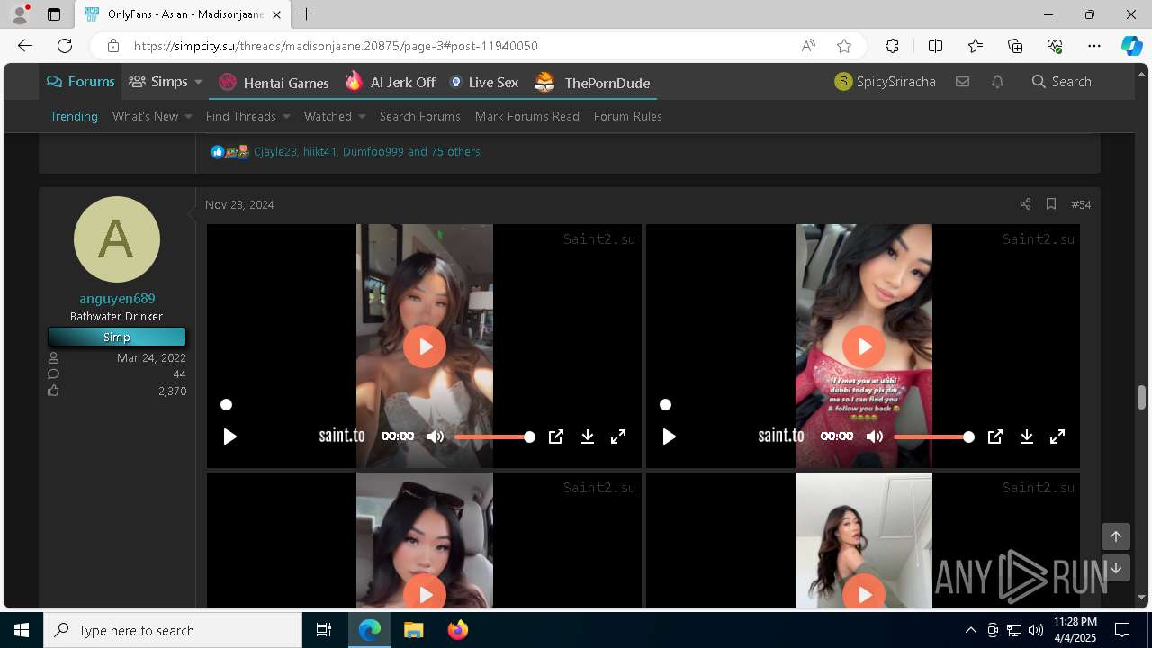Open the #54 post permalink
This screenshot has height=648, width=1152.
tap(1081, 204)
